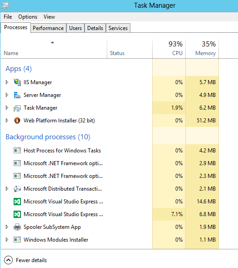This screenshot has width=238, height=268.
Task: Click the Spooler SubSystem App printer icon
Action: (x=17, y=227)
